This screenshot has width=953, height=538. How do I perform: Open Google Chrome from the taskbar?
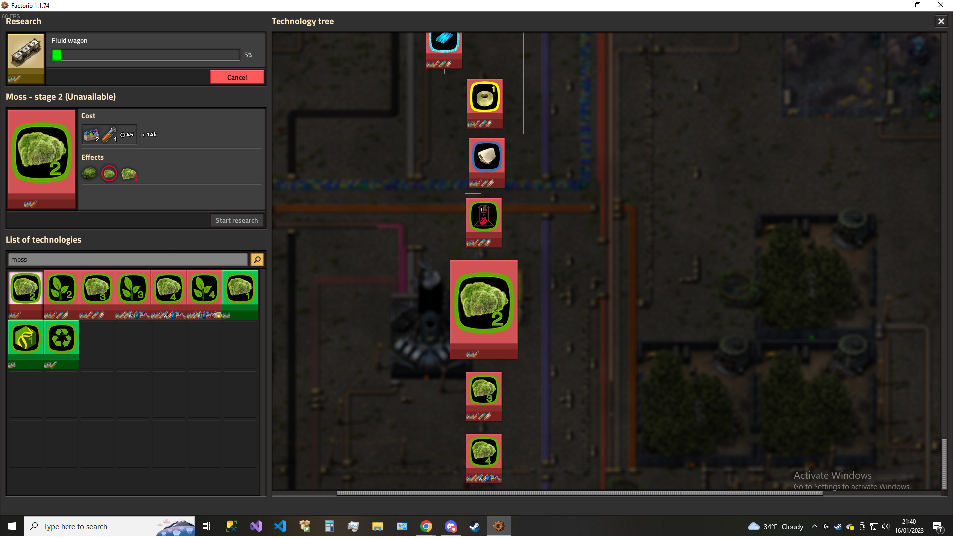click(426, 526)
